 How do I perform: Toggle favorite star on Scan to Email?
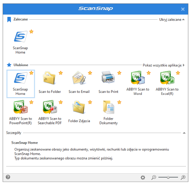click(x=90, y=73)
